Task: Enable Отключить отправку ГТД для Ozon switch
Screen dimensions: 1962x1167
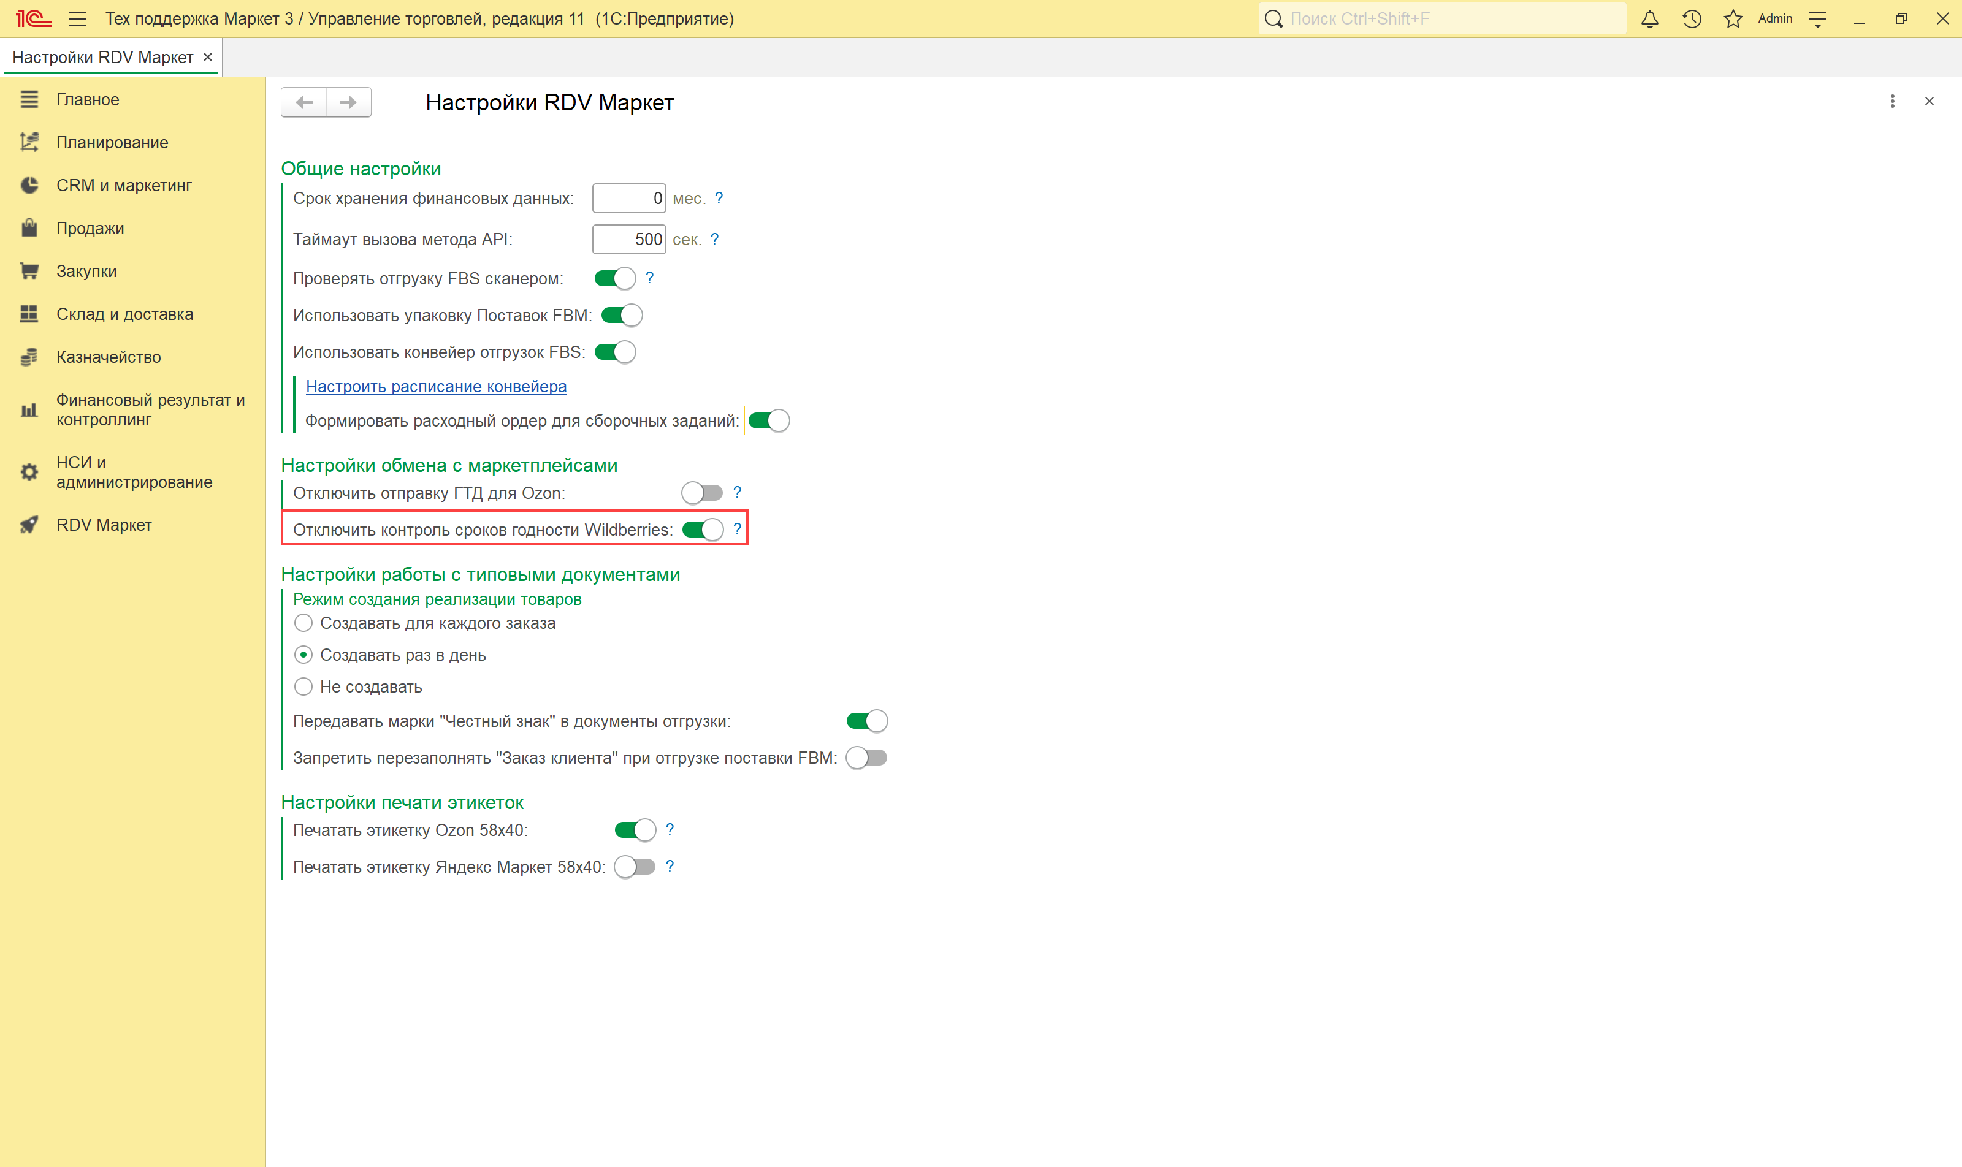Action: point(702,493)
